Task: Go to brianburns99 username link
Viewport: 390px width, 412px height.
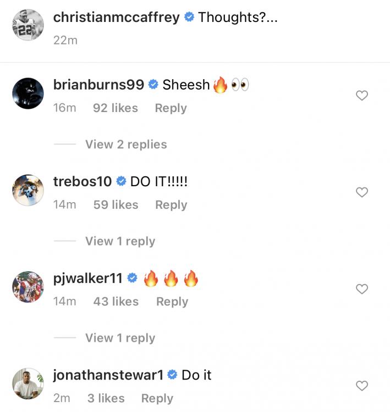Action: point(98,85)
